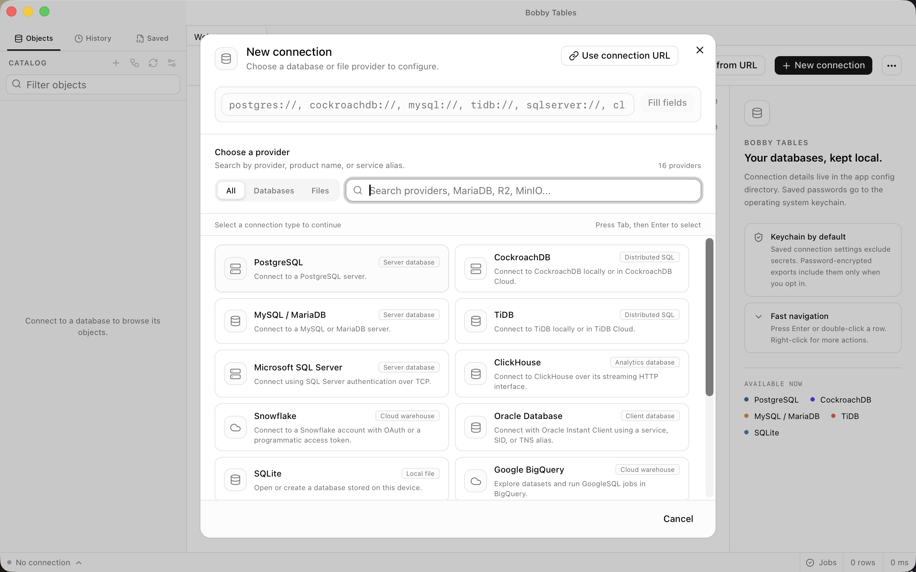Click the Fill fields button
The width and height of the screenshot is (916, 572).
(x=667, y=103)
